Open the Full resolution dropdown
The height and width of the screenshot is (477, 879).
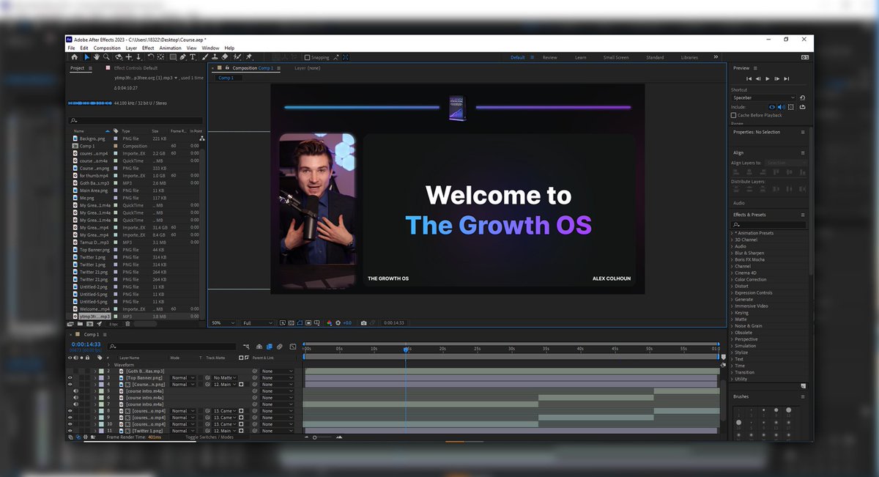257,322
